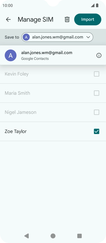Tap the Import button
Screen dimensions: 106x243
coord(88,19)
